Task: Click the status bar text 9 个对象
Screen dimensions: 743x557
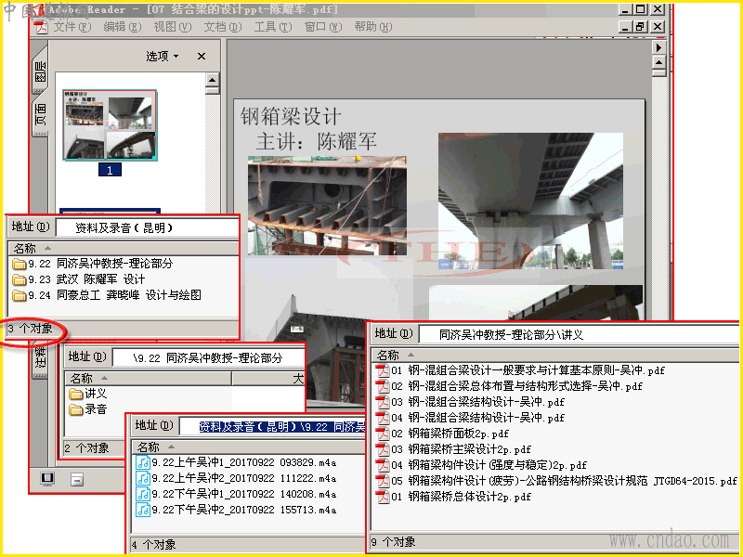Action: pyautogui.click(x=393, y=542)
